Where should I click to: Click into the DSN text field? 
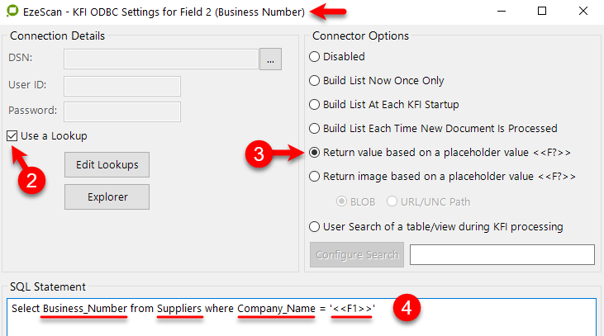161,59
